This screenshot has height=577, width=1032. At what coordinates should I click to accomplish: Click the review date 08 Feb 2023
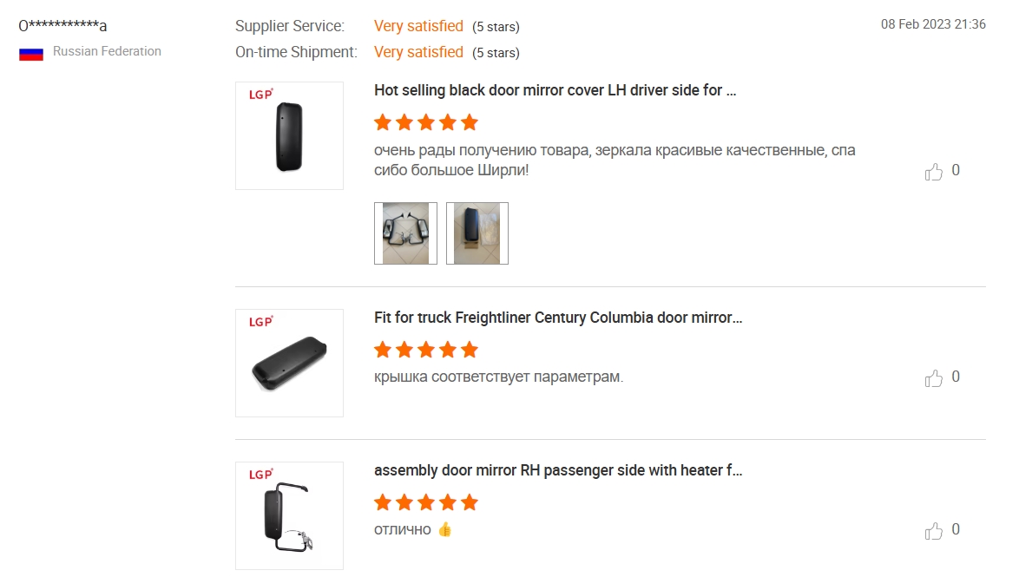coord(932,24)
